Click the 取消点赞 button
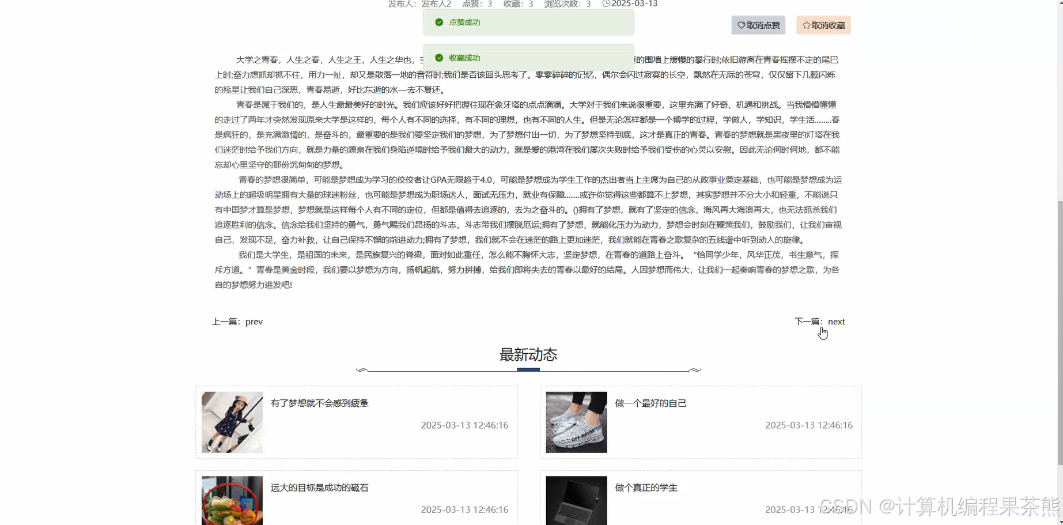 point(758,25)
